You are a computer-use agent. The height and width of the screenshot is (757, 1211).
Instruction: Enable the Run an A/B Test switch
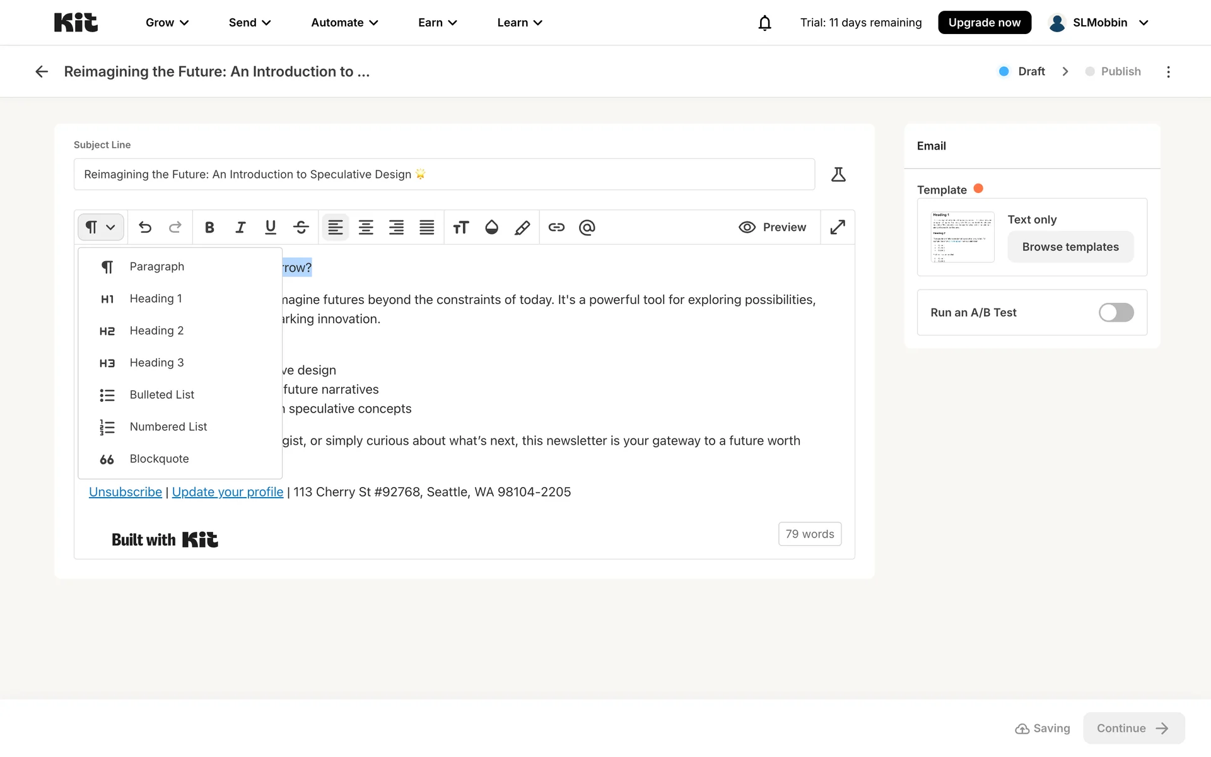click(1116, 312)
